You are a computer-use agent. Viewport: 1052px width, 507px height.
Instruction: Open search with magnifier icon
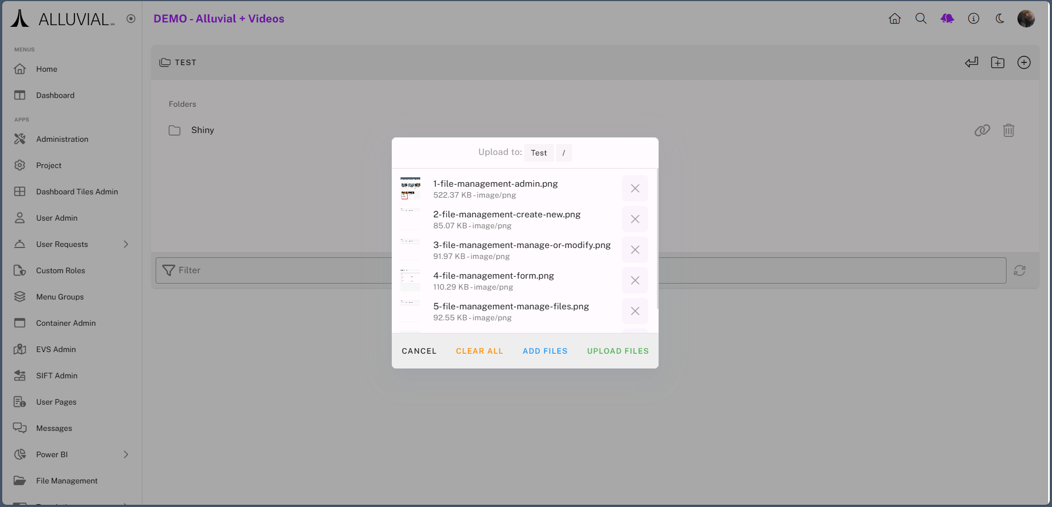tap(921, 19)
